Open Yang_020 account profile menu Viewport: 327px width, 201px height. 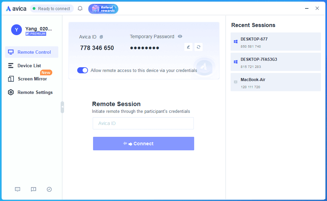pyautogui.click(x=32, y=30)
